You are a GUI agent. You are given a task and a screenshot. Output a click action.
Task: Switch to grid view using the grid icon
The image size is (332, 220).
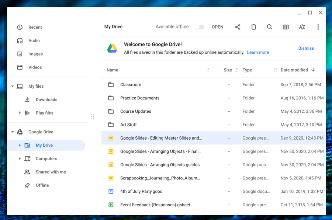[286, 27]
